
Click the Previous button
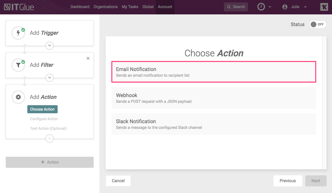[x=288, y=181]
